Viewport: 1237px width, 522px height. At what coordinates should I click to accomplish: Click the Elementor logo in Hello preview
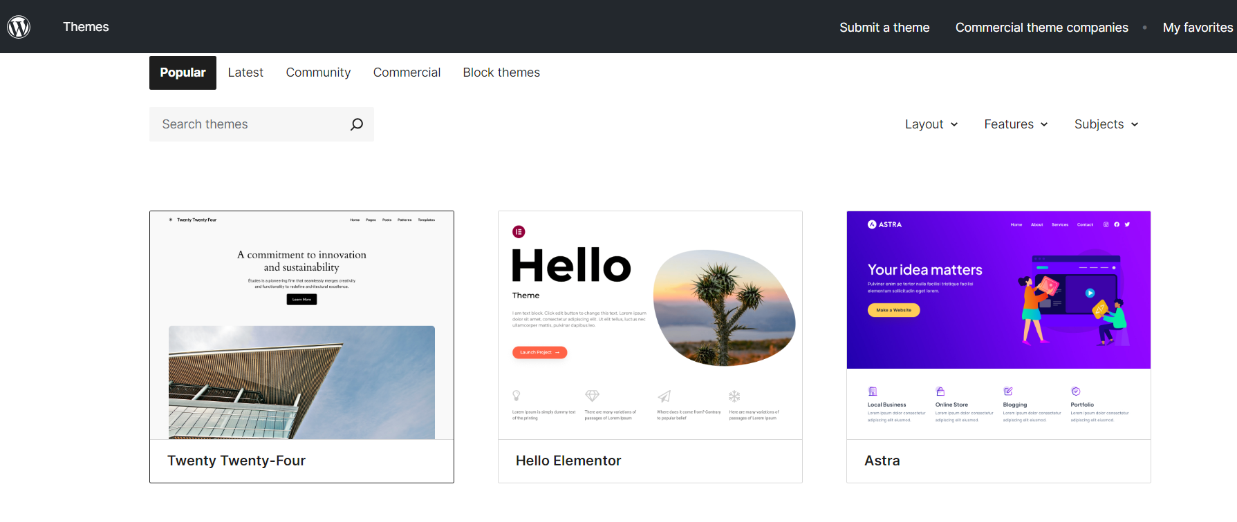(x=519, y=232)
